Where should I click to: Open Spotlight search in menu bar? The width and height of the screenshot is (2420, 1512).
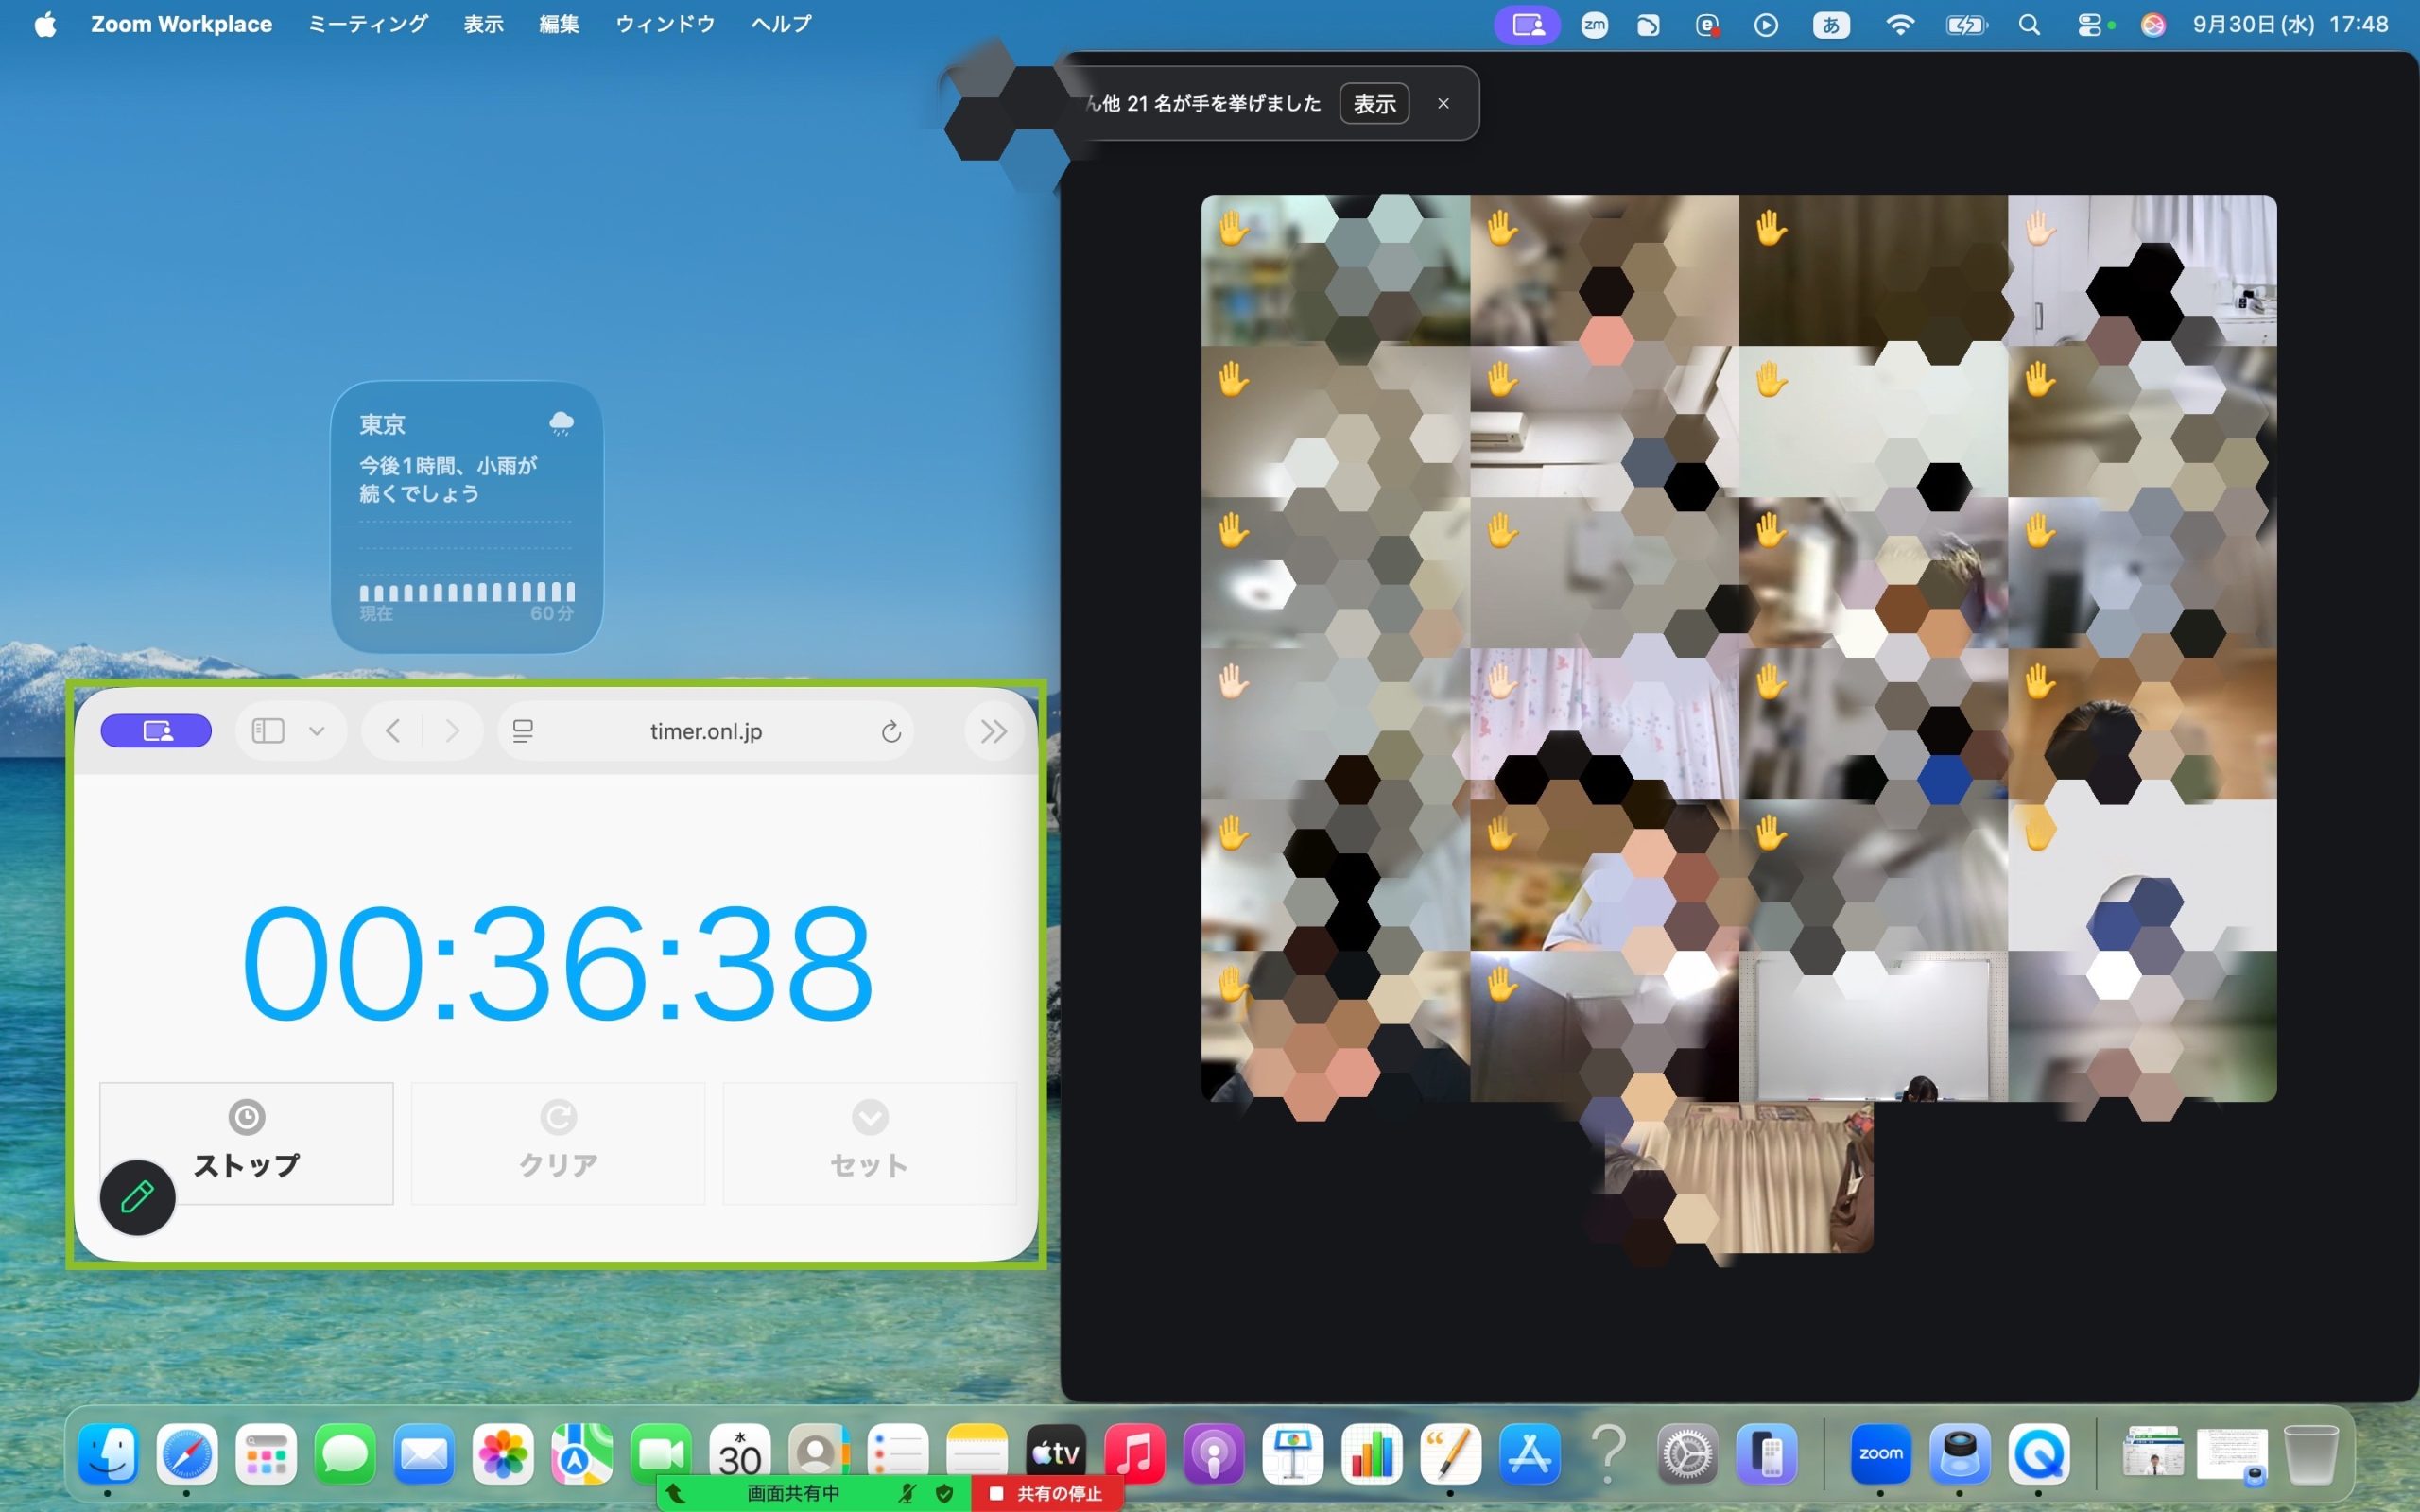pos(2029,25)
